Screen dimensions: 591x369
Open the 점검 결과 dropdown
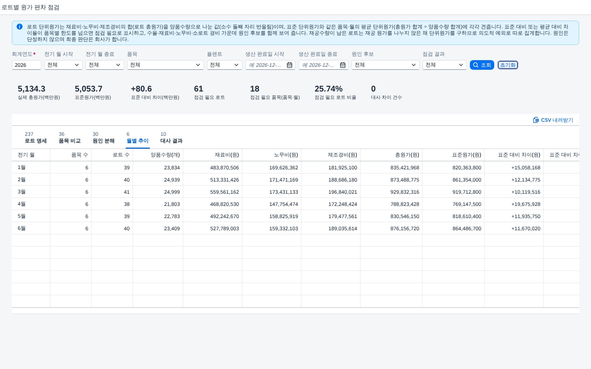[445, 65]
